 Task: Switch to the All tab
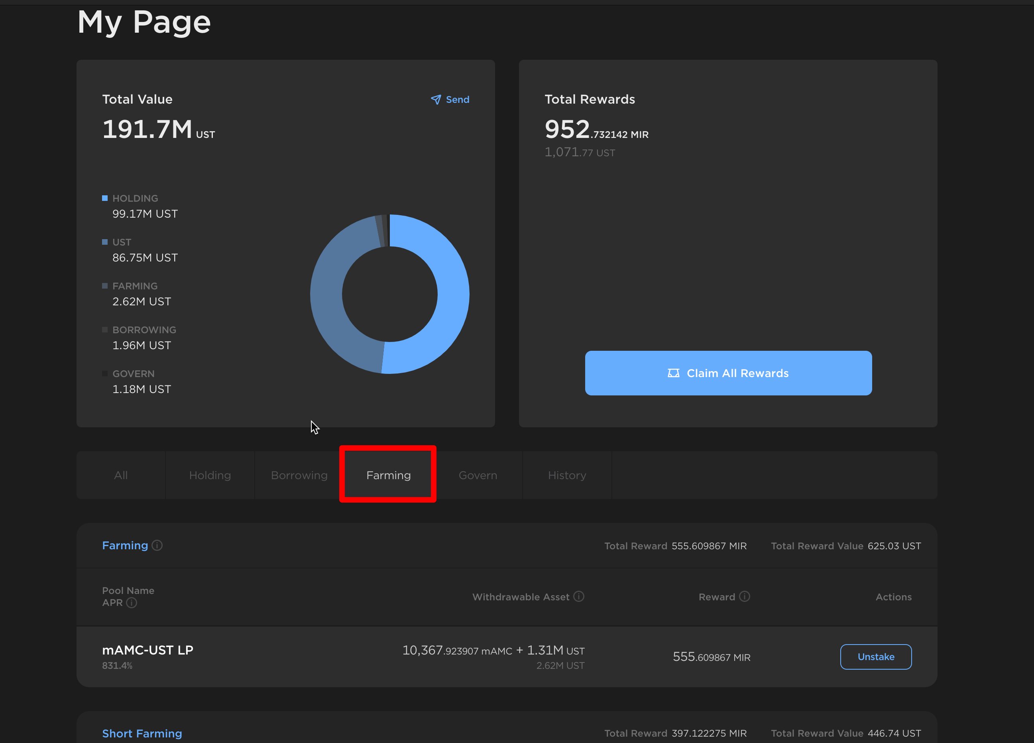pyautogui.click(x=121, y=475)
